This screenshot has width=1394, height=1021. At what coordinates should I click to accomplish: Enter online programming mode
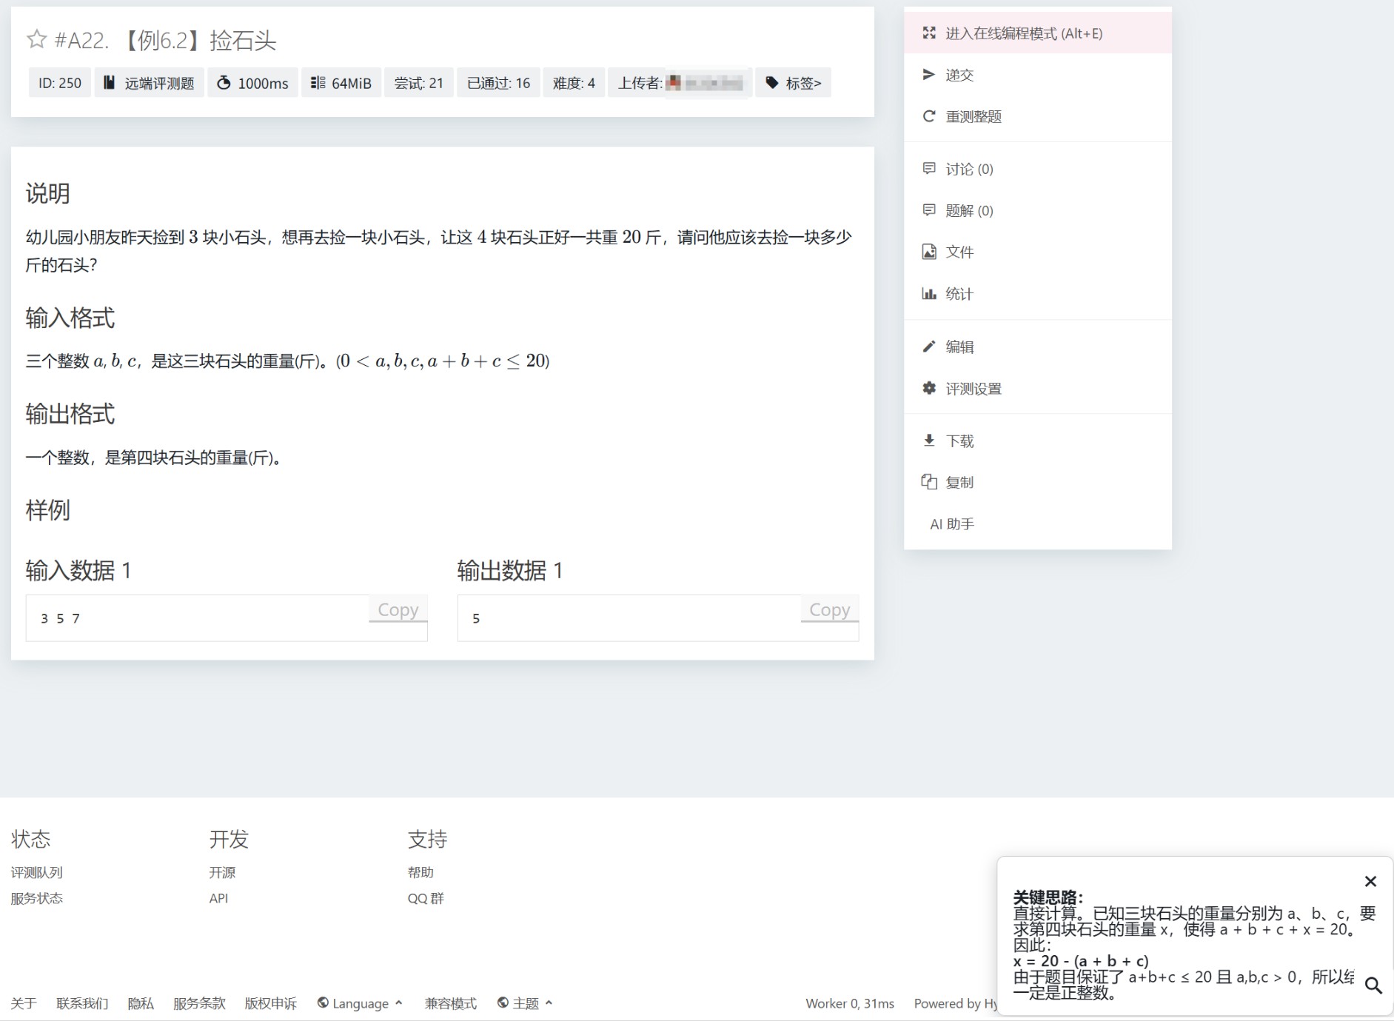[1023, 33]
